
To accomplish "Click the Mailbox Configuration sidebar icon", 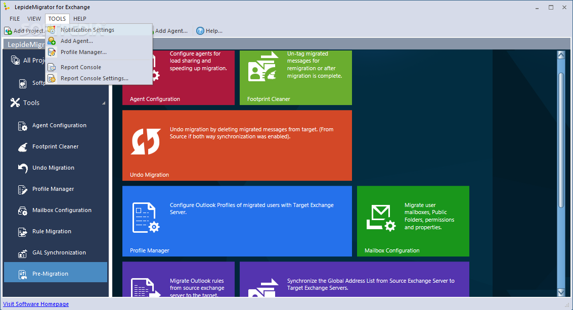I will (x=23, y=211).
